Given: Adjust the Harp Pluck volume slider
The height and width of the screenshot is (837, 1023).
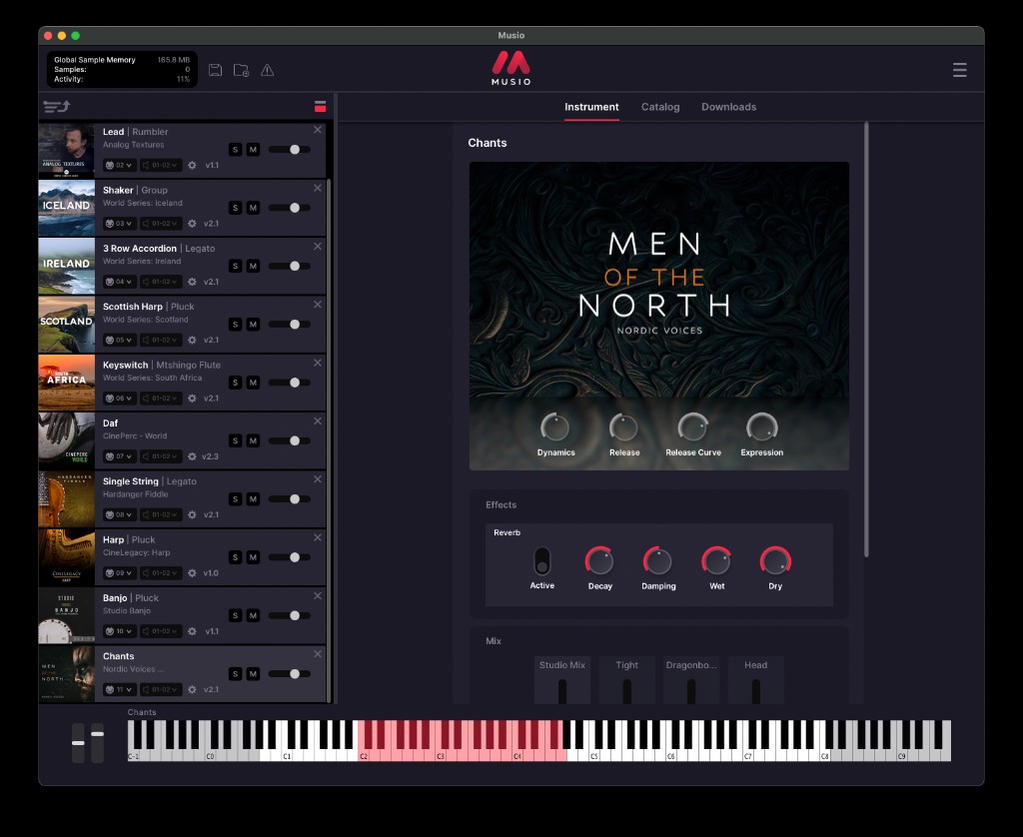Looking at the screenshot, I should [x=290, y=557].
